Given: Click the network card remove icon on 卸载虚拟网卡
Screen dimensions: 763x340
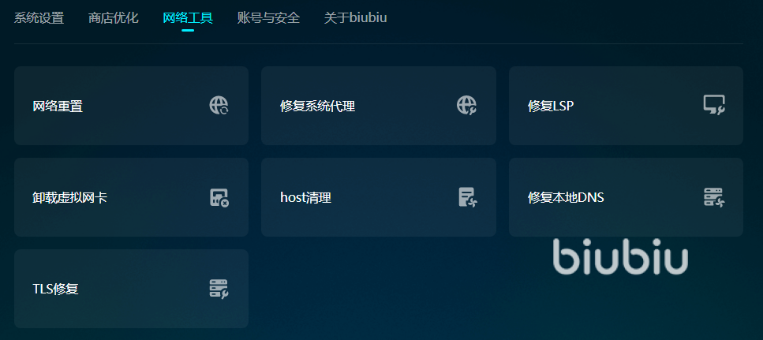Looking at the screenshot, I should click(219, 197).
